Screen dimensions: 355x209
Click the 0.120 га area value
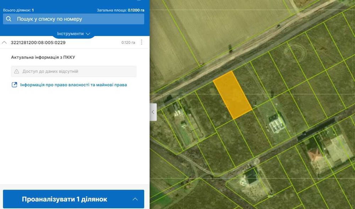tap(128, 43)
